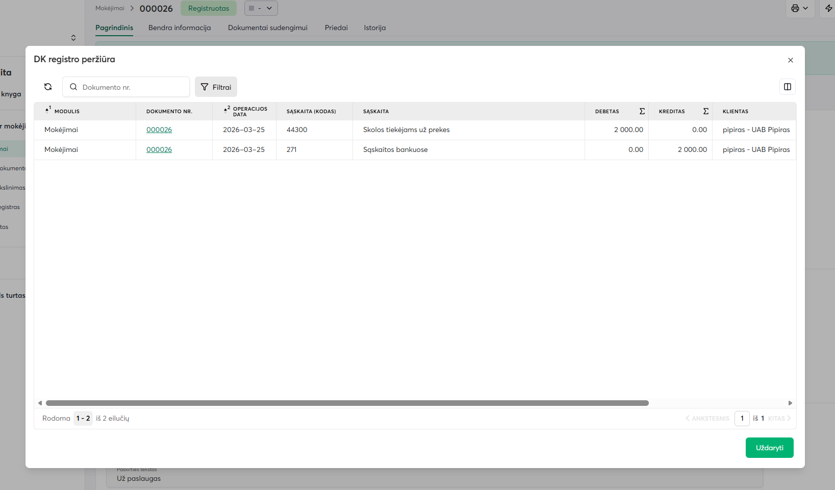Click the lightning bolt quick actions icon

click(828, 8)
